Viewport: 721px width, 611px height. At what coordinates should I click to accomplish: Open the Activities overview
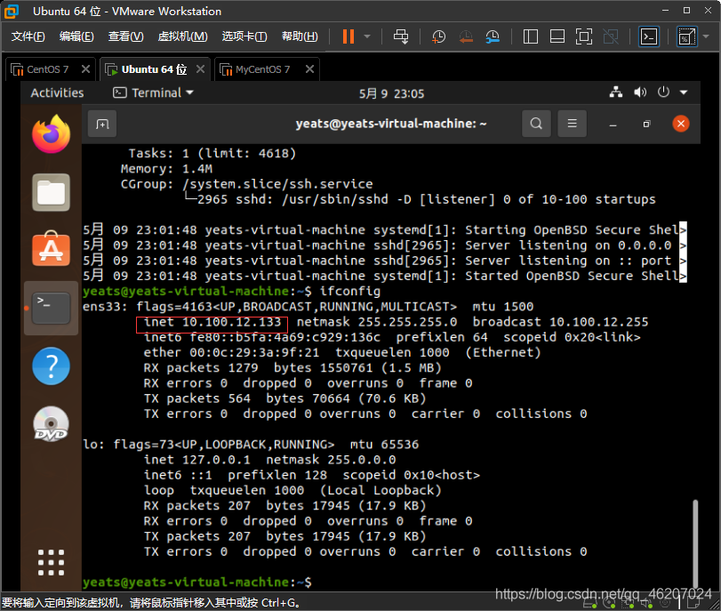[58, 92]
